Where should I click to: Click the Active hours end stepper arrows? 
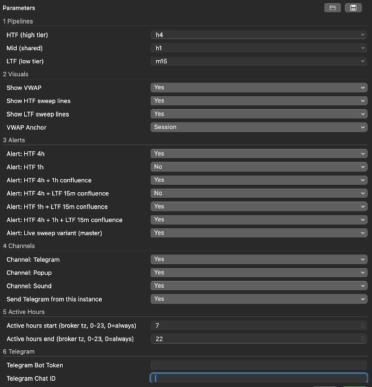(x=363, y=339)
